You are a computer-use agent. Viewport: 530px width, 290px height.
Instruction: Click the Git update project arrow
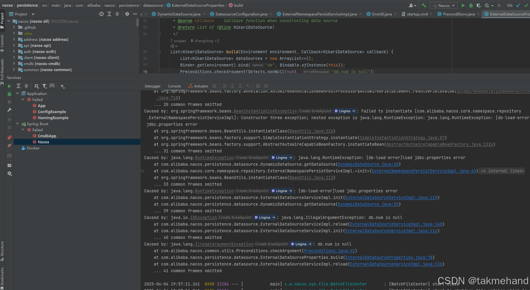[518, 5]
